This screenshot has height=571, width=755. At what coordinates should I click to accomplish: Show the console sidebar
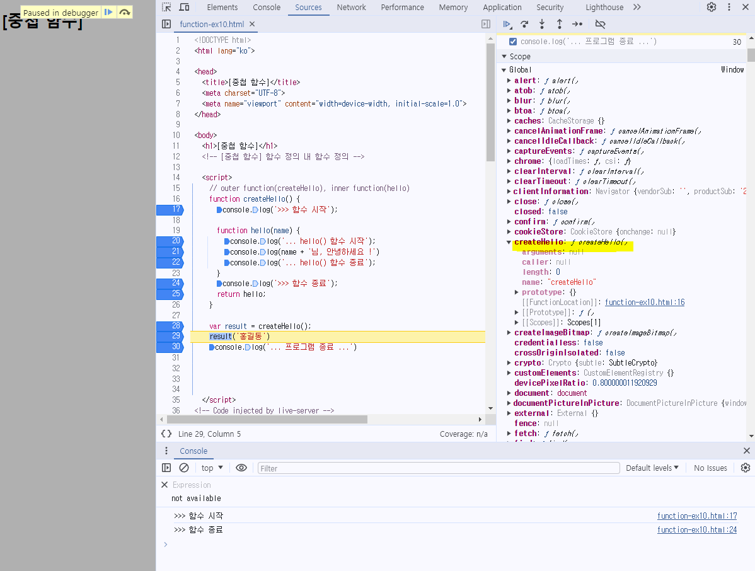(x=166, y=468)
